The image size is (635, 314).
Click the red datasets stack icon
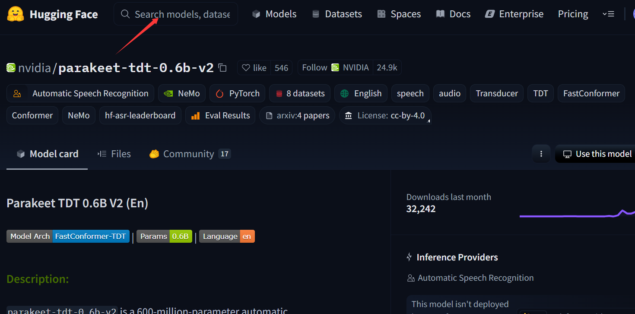pos(279,94)
